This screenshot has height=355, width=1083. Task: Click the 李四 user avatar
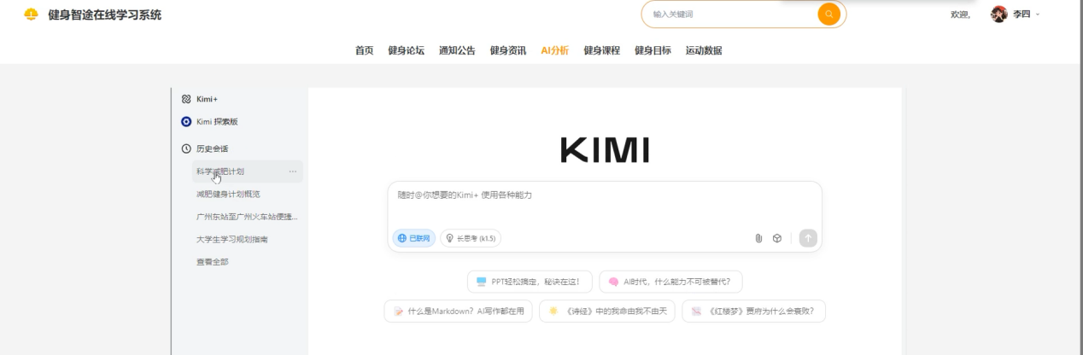tap(998, 15)
